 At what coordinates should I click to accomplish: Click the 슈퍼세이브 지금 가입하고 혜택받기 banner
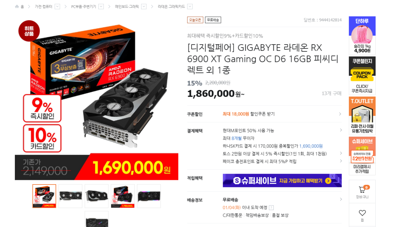(282, 180)
